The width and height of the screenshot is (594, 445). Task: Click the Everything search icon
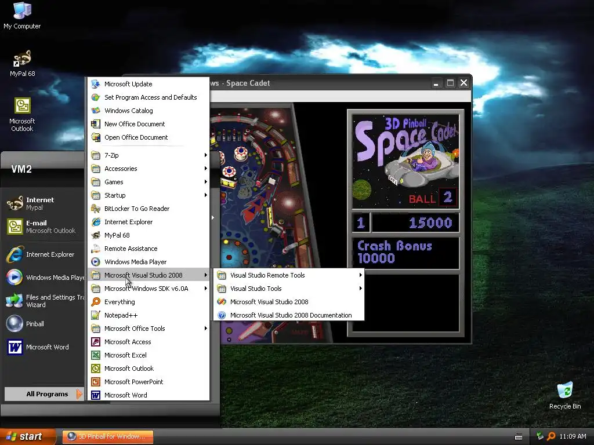[96, 302]
